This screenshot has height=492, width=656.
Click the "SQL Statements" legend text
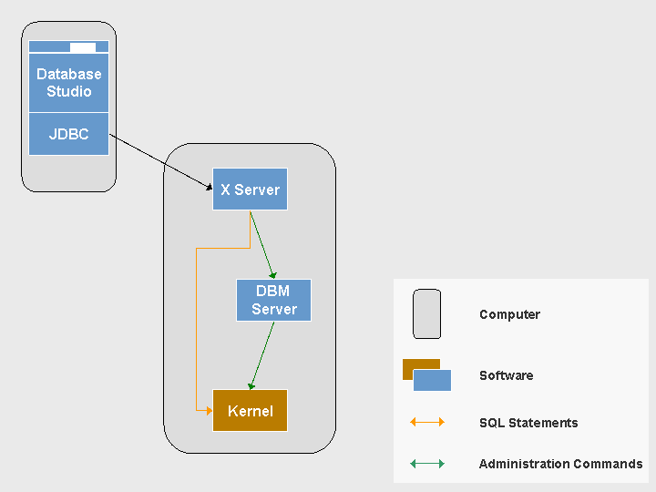528,423
